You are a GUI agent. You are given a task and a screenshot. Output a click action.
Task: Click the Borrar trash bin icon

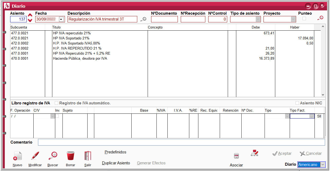(x=70, y=156)
